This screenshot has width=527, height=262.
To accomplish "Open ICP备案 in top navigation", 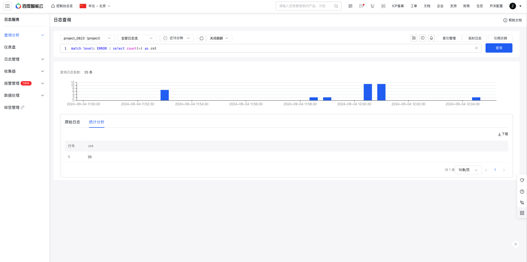I will [398, 6].
